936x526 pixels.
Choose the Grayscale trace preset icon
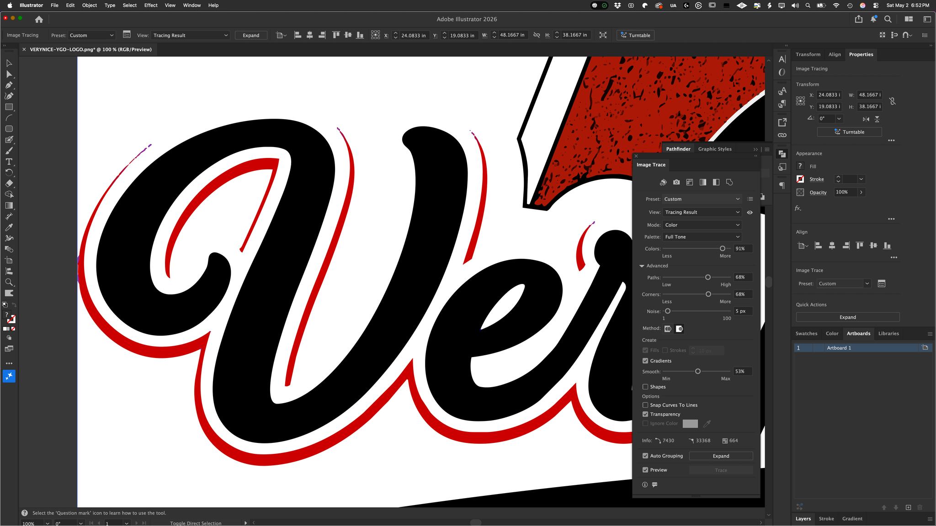(x=703, y=182)
